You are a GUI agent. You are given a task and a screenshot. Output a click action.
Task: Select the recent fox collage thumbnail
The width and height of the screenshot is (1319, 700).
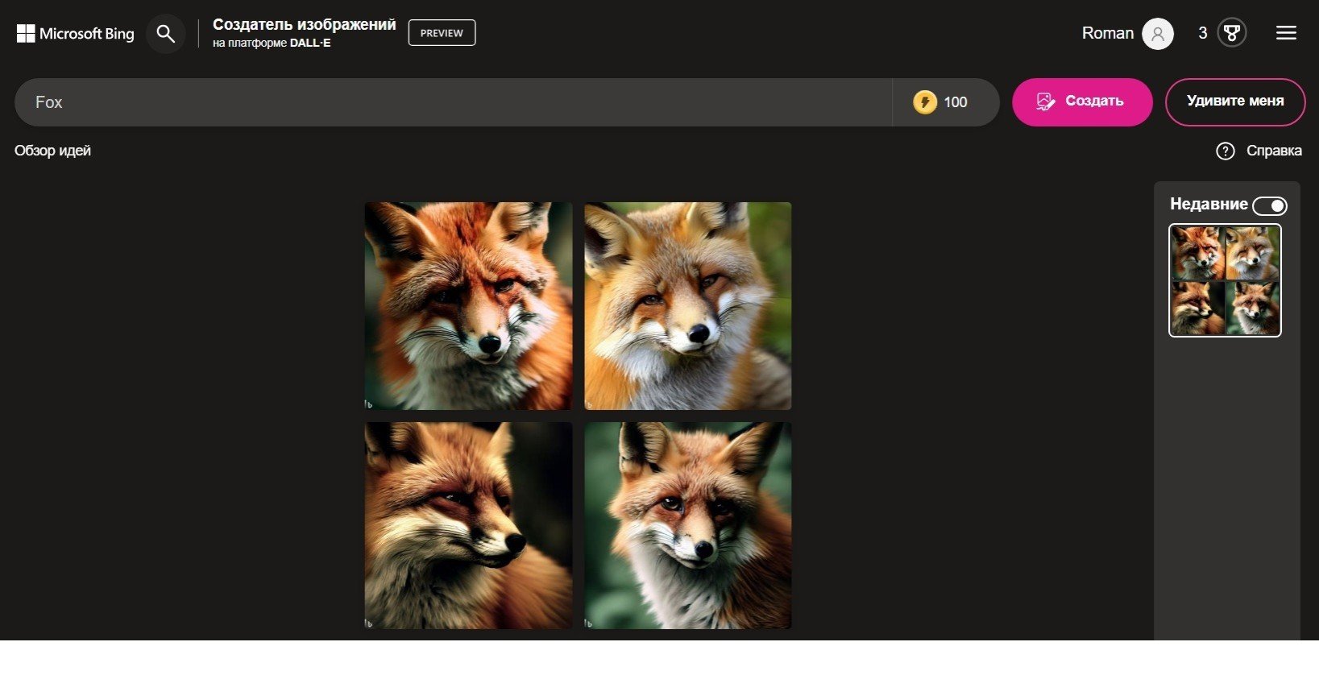1225,280
